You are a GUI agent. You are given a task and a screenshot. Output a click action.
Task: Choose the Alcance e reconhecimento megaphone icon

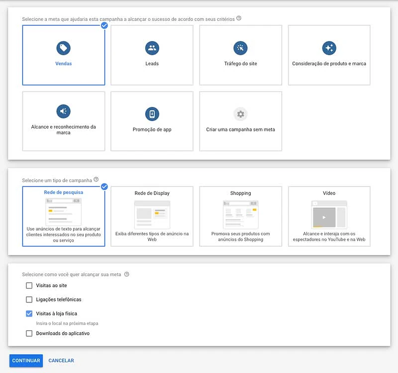pyautogui.click(x=64, y=111)
